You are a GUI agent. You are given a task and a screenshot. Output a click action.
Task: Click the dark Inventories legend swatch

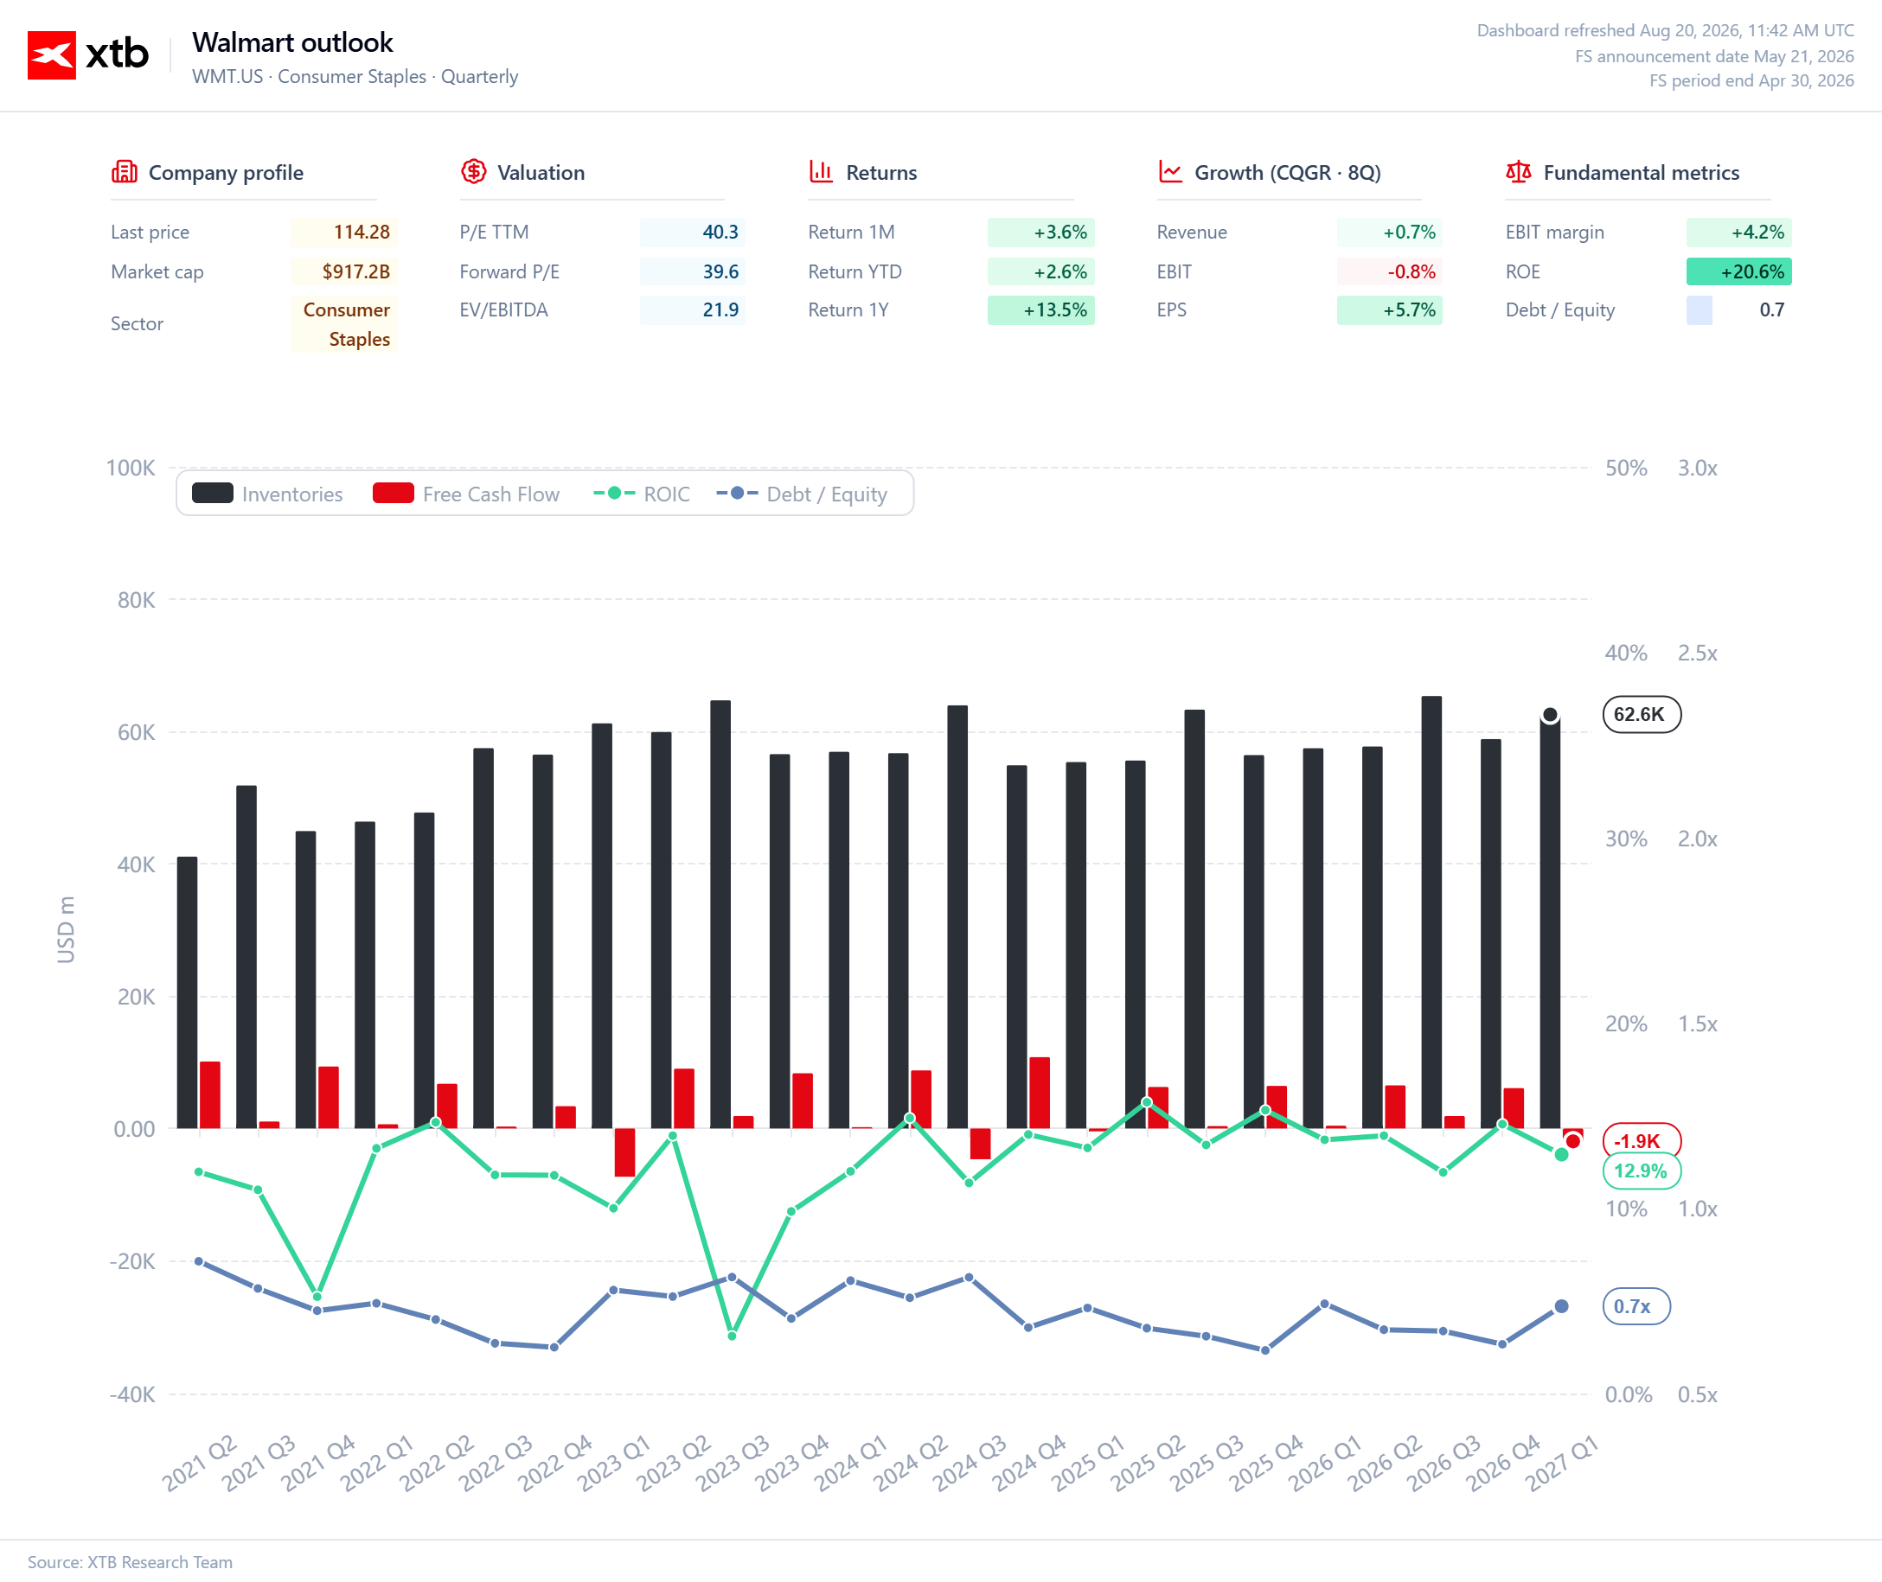pos(213,494)
